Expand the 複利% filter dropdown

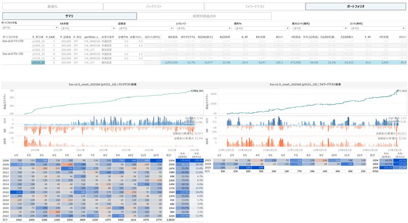tap(261, 28)
